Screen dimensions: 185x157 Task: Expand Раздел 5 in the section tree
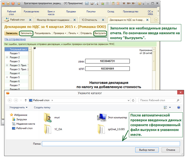[x=7, y=77]
